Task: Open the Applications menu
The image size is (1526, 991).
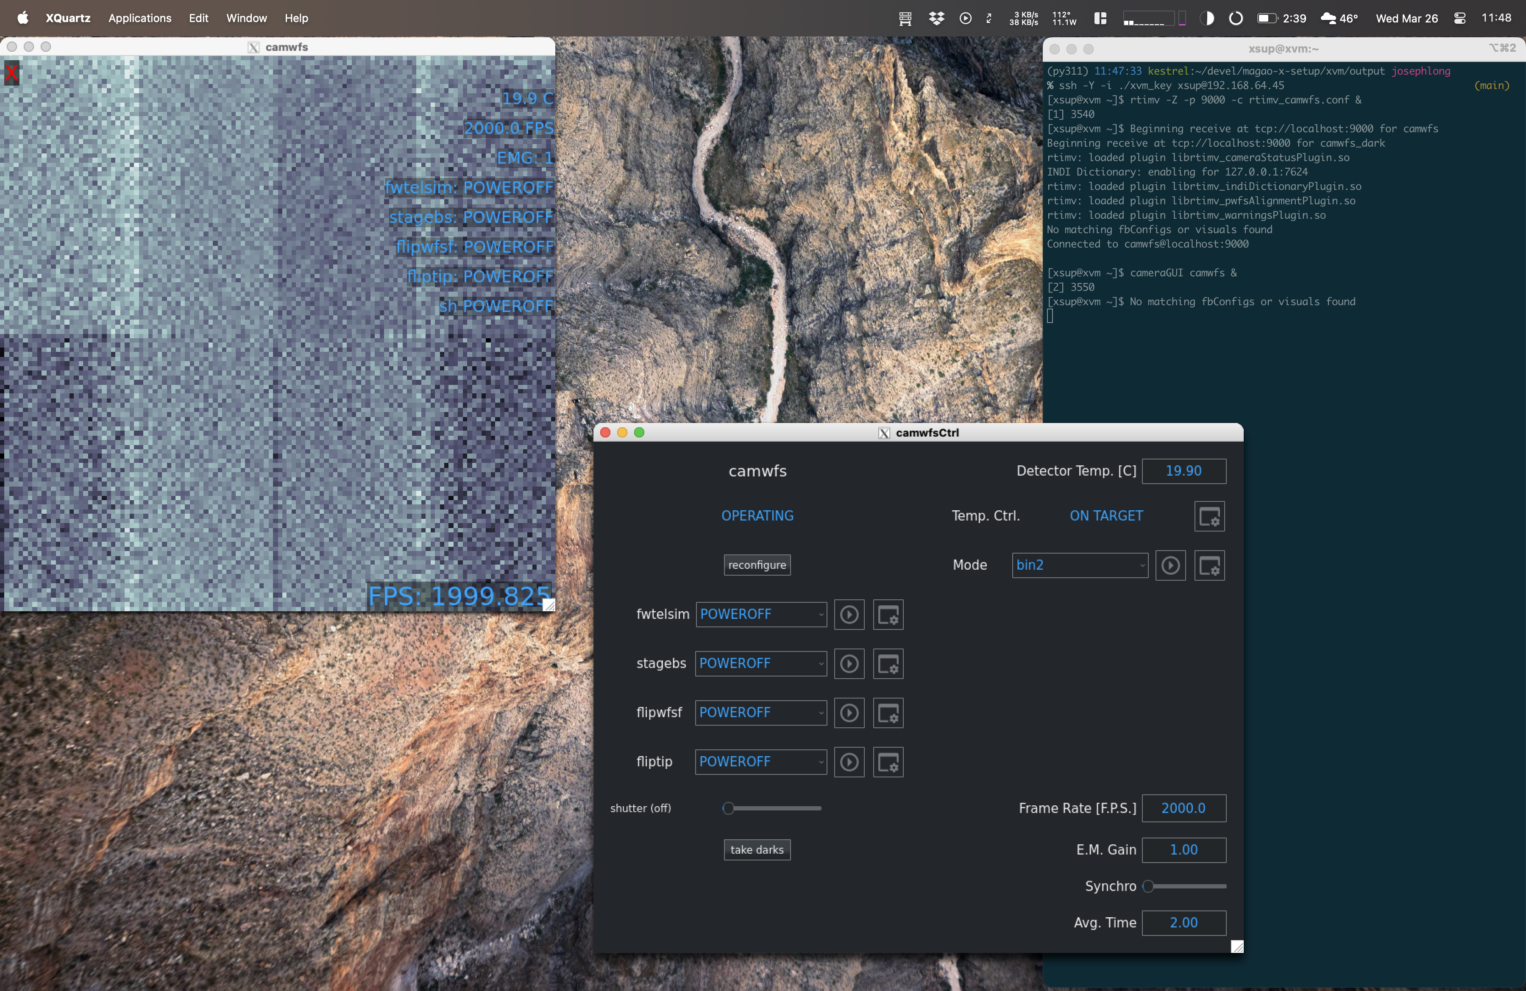Action: pos(140,18)
